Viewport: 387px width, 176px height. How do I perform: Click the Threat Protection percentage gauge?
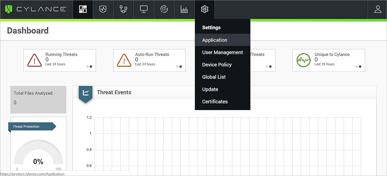click(38, 154)
